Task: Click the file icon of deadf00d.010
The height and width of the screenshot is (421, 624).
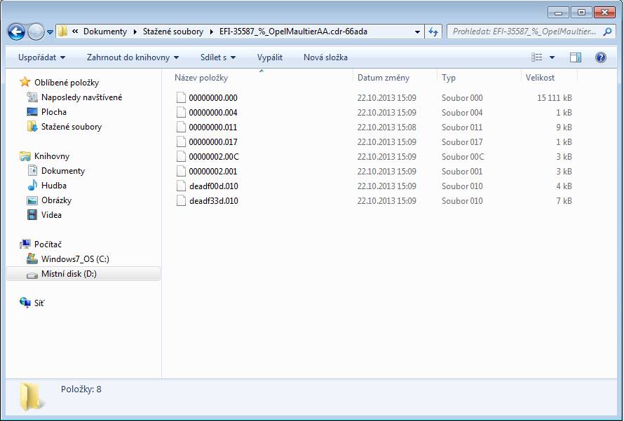Action: pos(181,186)
